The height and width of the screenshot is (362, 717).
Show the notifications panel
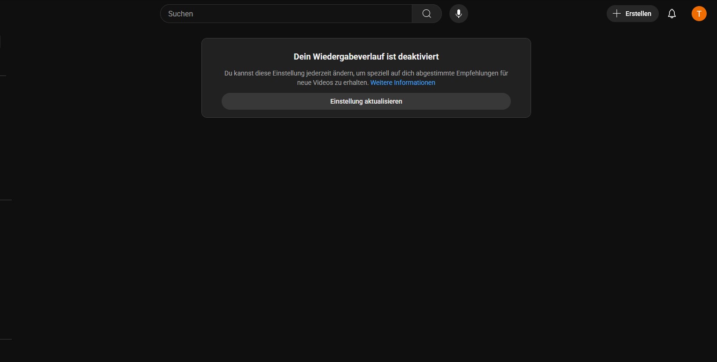point(671,14)
